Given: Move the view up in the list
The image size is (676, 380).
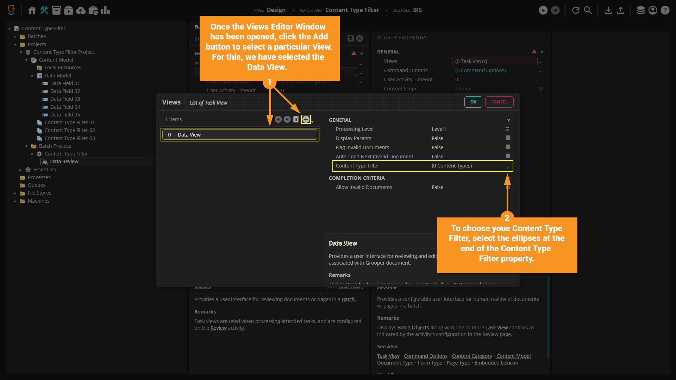Looking at the screenshot, I should (278, 119).
